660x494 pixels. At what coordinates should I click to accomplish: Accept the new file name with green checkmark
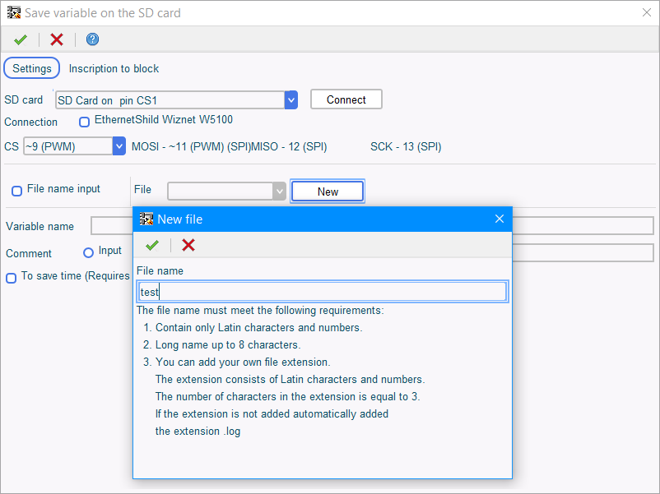click(x=152, y=245)
